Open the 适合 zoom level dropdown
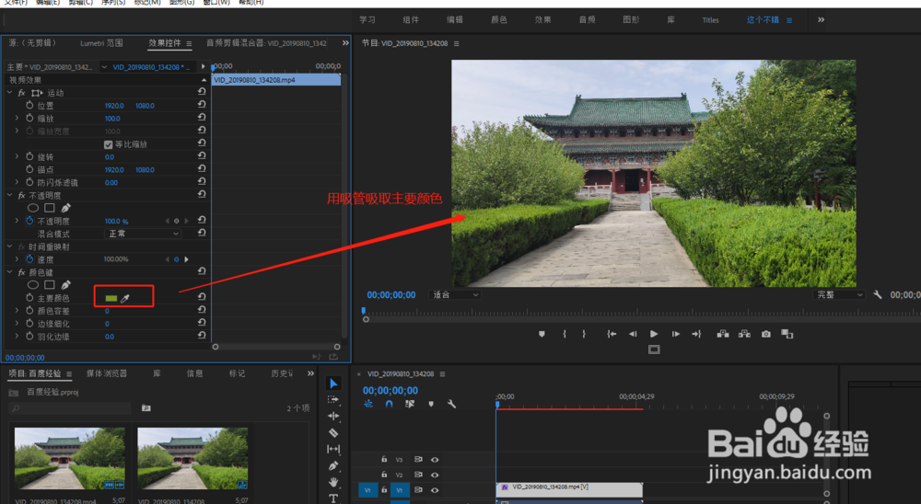921x504 pixels. tap(455, 294)
